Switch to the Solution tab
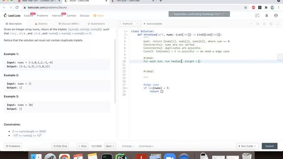Screen dimensions: 283x159 click(x=41, y=24)
